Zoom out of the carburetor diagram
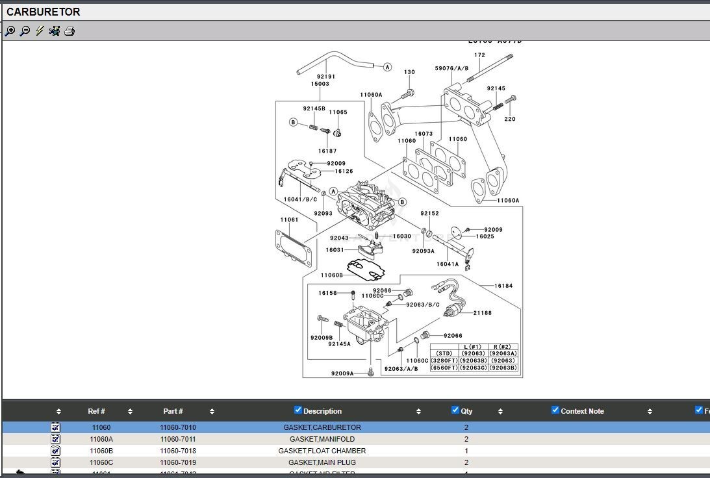 [x=25, y=31]
